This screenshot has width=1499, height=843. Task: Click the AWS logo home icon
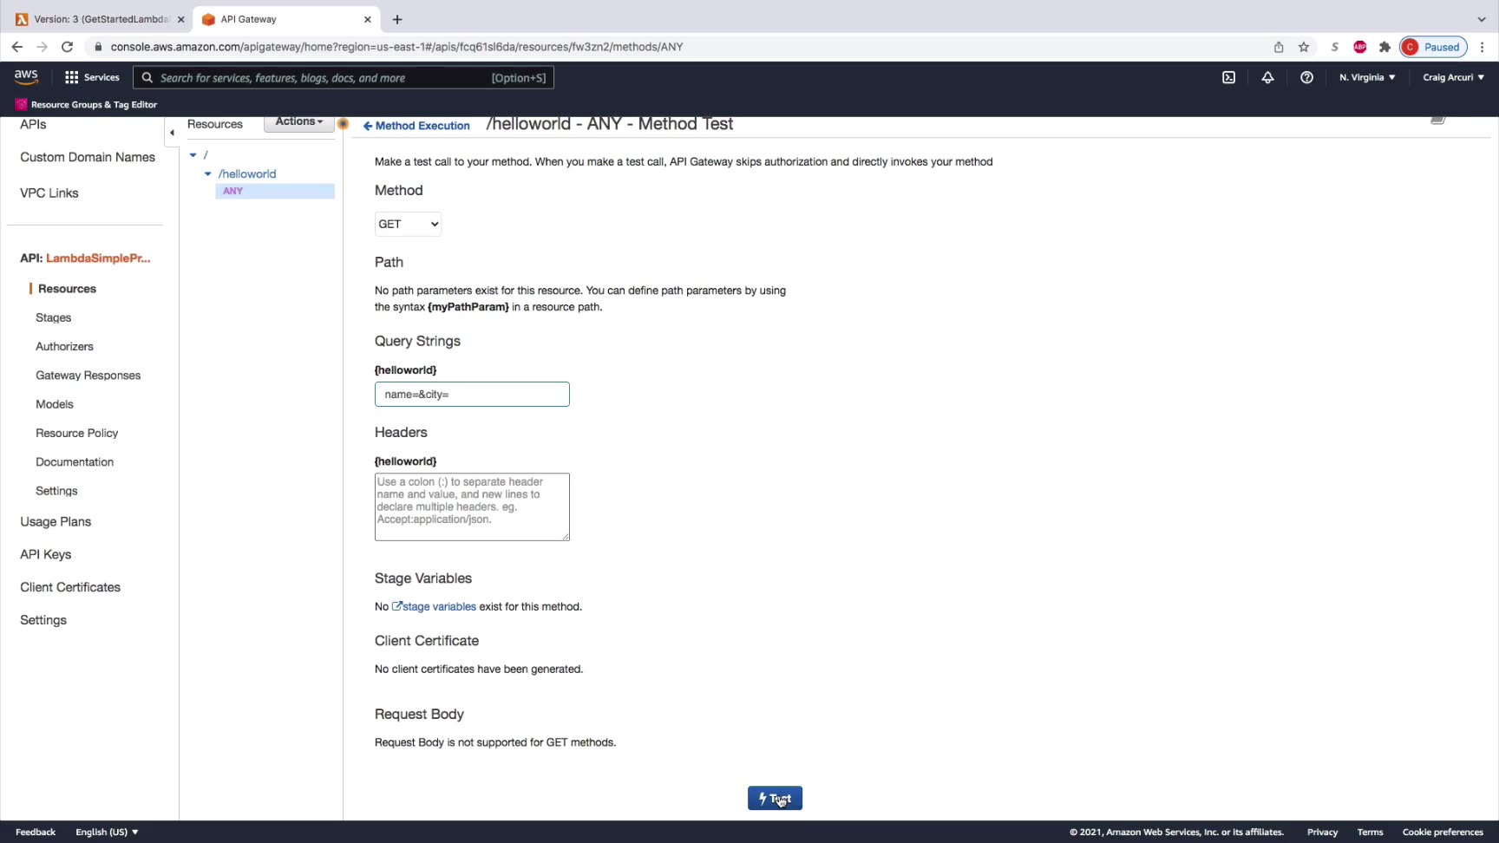pyautogui.click(x=26, y=77)
